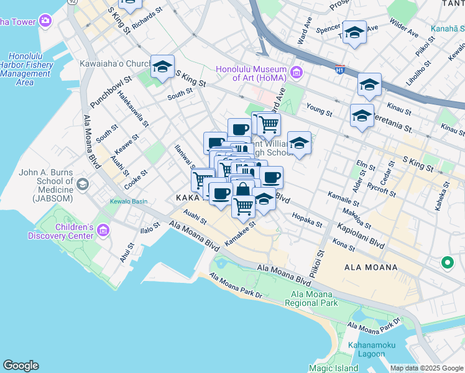
Task: Select Kamaile St street label
Action: [x=343, y=199]
